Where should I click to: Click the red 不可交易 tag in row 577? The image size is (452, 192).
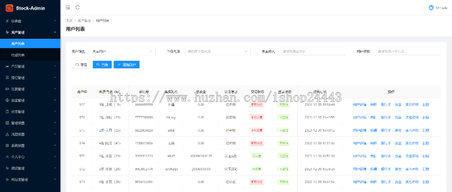pos(257,105)
